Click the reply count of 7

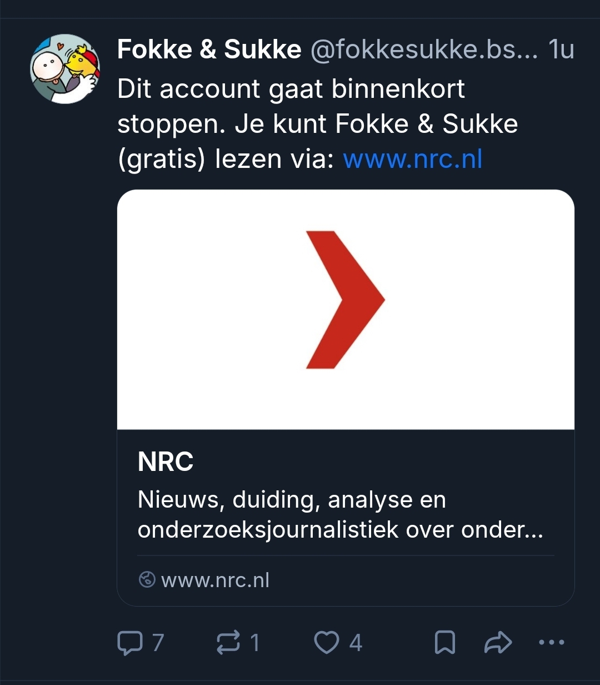(x=158, y=643)
